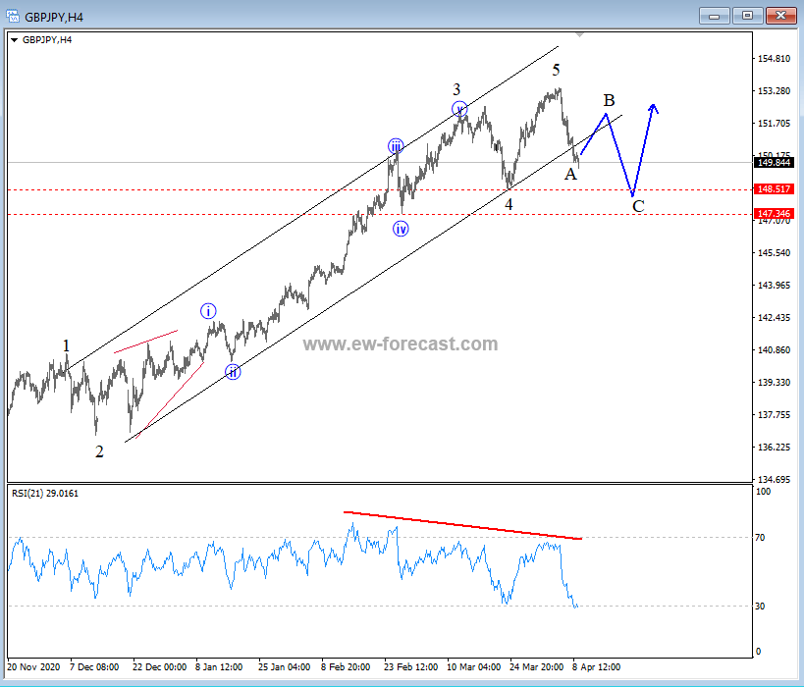Click the circled wave v marker

click(x=459, y=109)
